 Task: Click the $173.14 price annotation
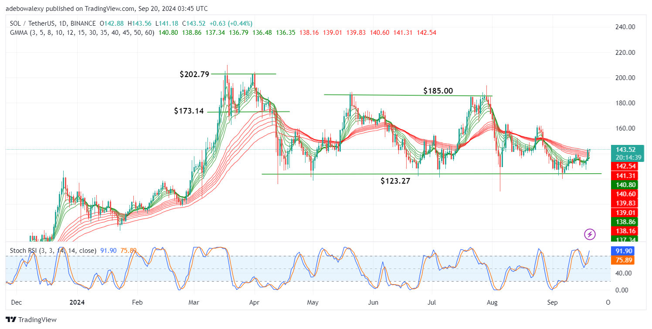[189, 111]
